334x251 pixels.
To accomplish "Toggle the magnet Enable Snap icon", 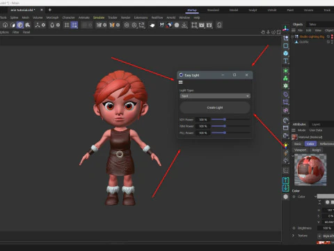I will click(52, 25).
